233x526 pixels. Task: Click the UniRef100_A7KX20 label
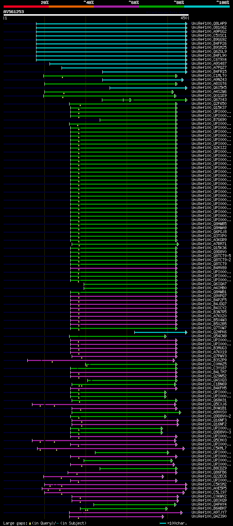pos(209,316)
